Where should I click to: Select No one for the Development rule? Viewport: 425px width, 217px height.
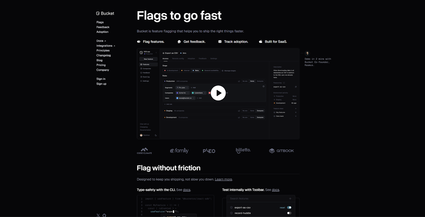coord(245,117)
